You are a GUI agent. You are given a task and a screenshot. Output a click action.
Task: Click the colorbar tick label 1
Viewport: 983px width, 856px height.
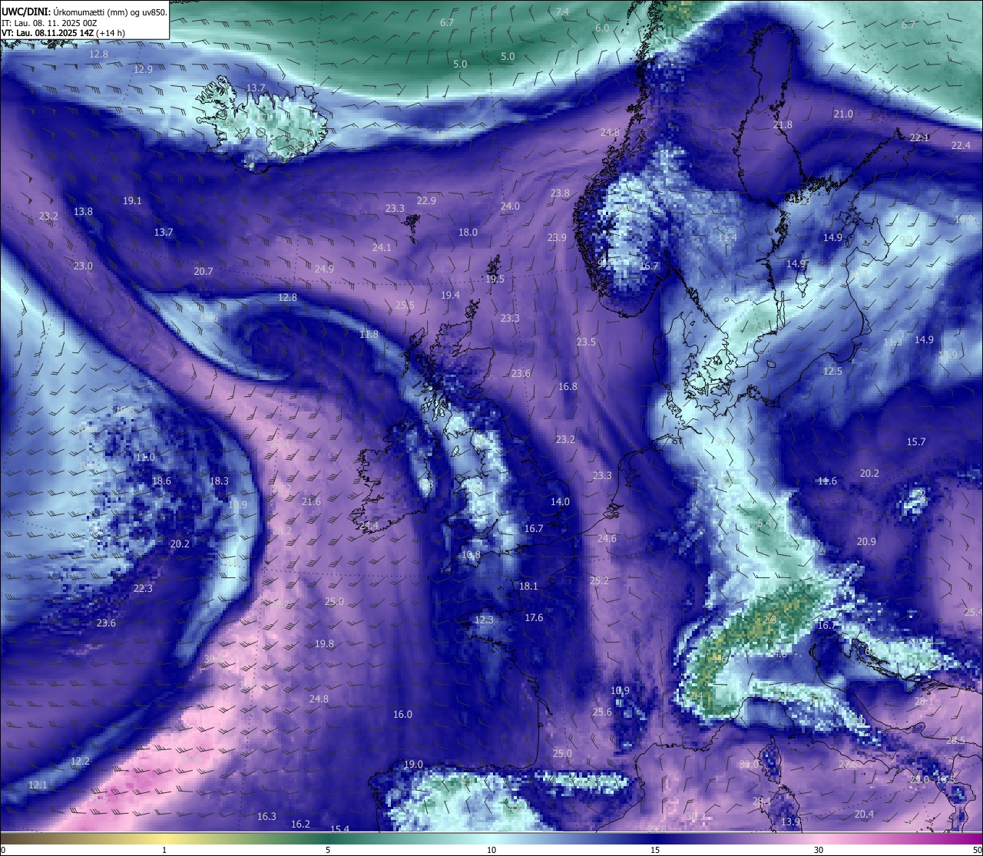[164, 850]
